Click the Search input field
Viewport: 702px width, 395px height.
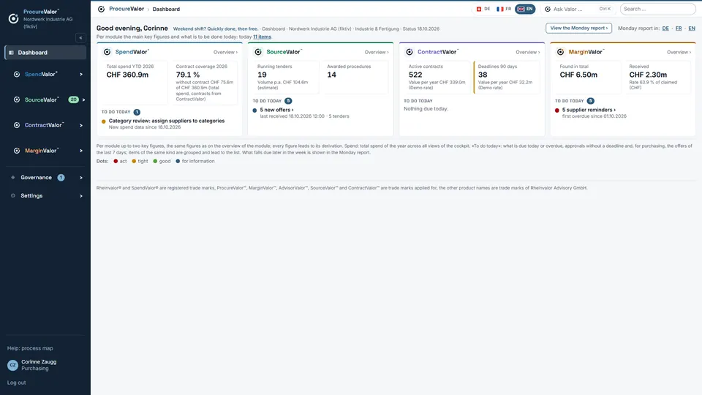point(657,9)
